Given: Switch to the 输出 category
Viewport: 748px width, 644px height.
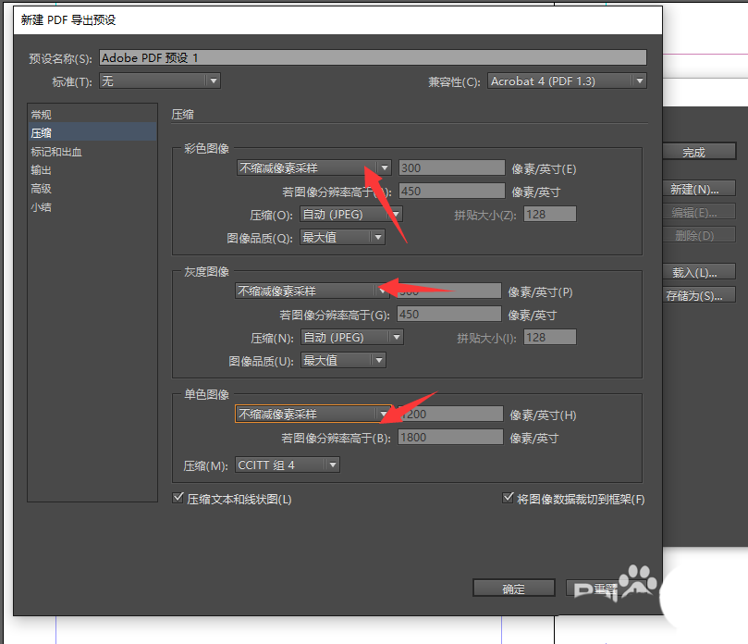Looking at the screenshot, I should [92, 170].
